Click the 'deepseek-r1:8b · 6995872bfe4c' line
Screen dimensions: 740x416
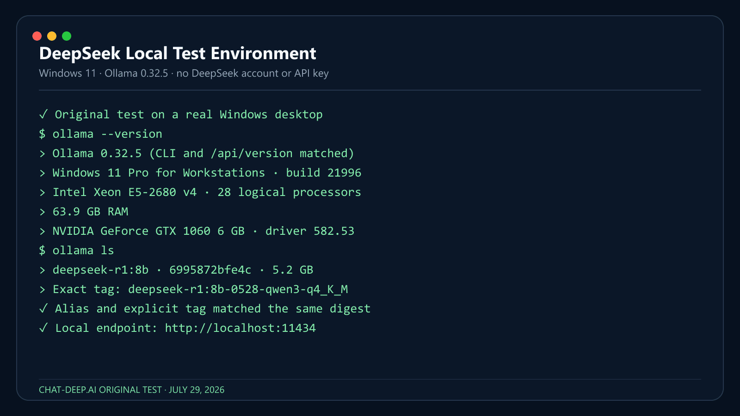pos(176,270)
